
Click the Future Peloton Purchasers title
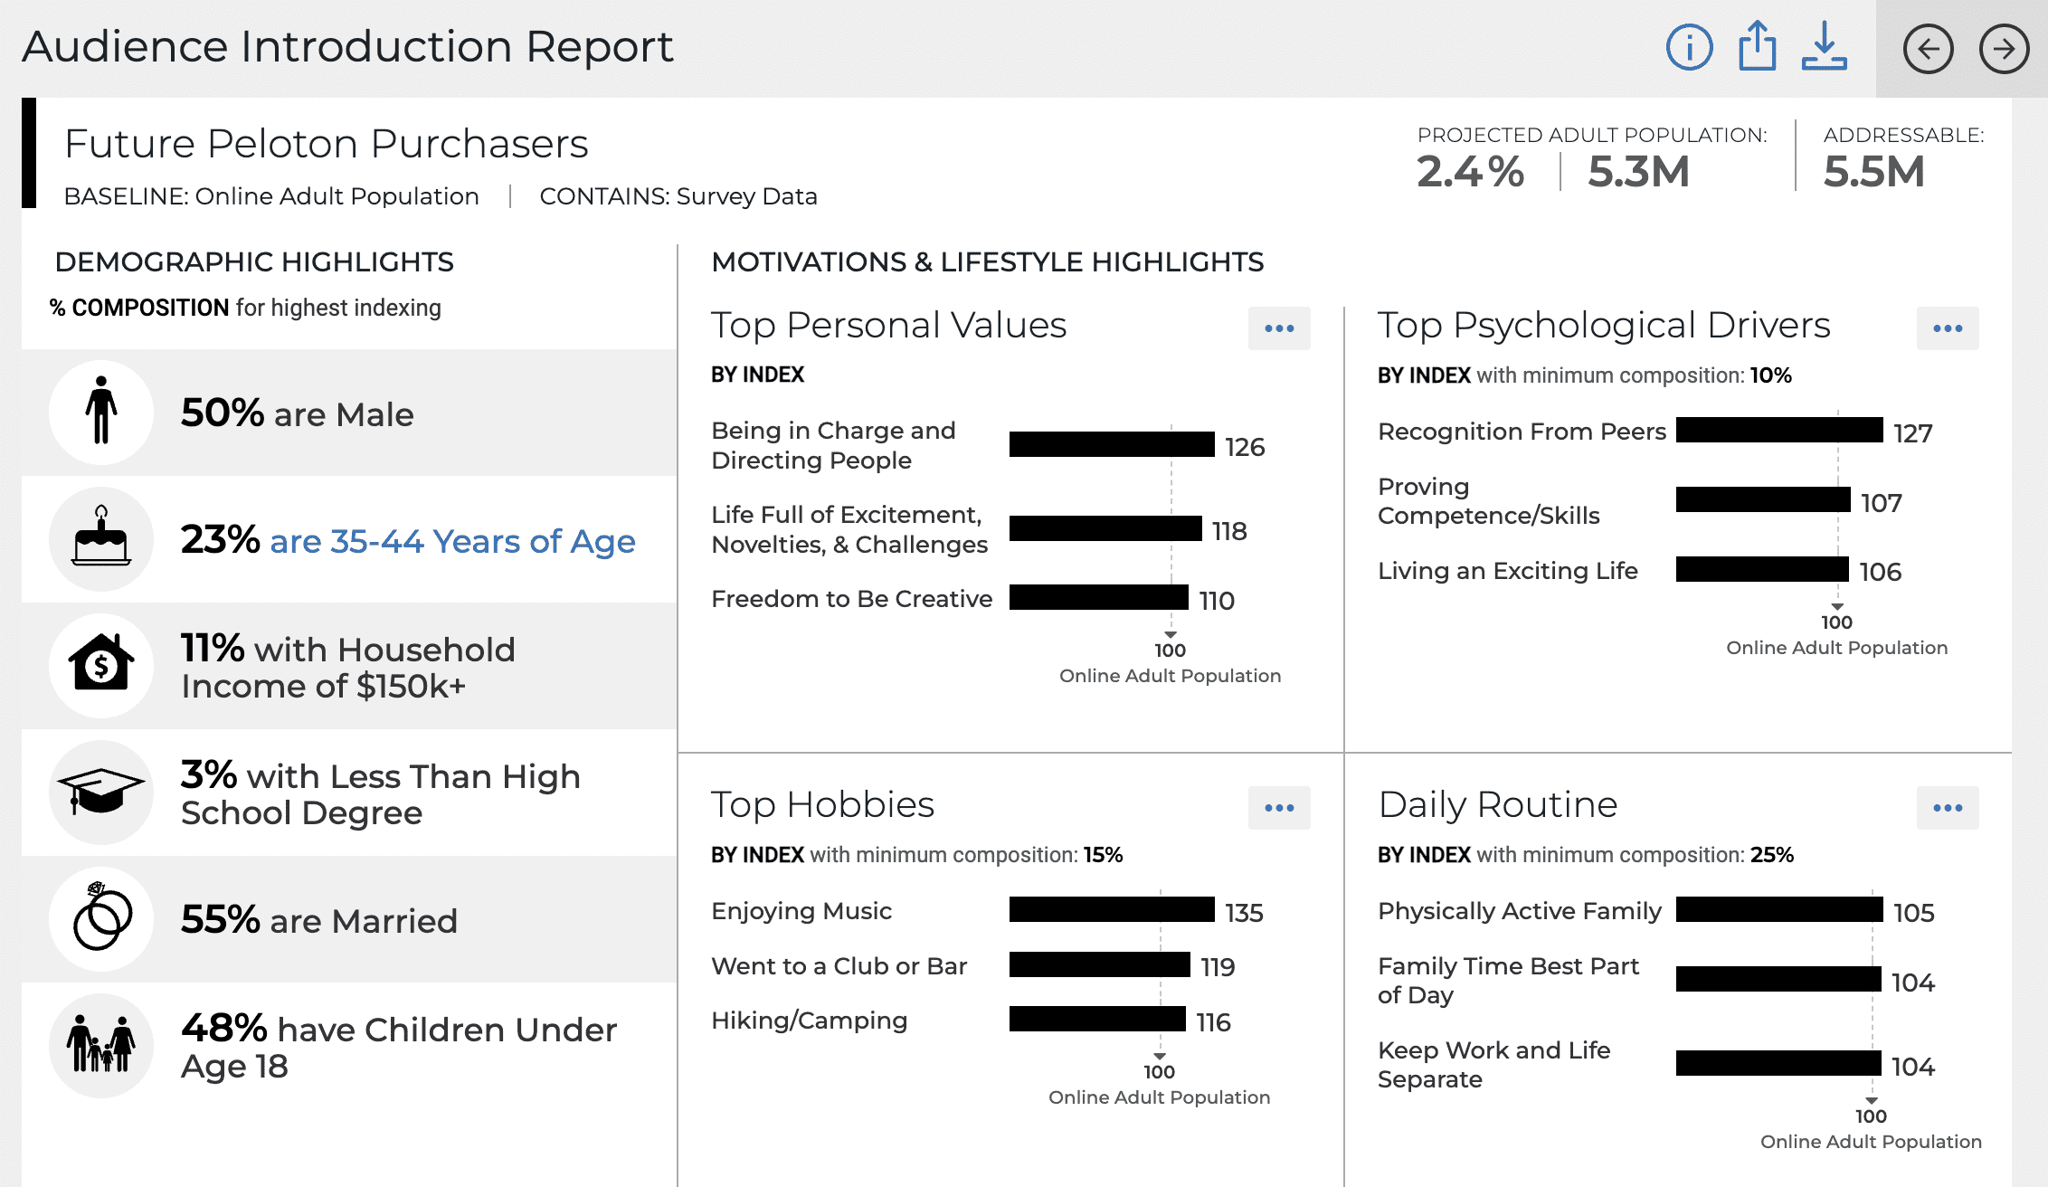tap(326, 143)
